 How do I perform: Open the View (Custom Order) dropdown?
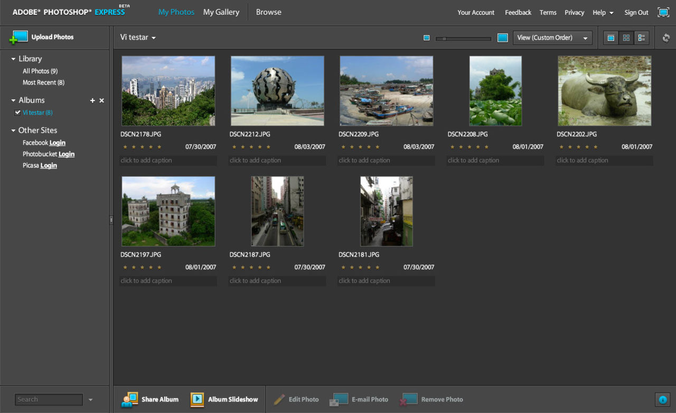pos(552,37)
